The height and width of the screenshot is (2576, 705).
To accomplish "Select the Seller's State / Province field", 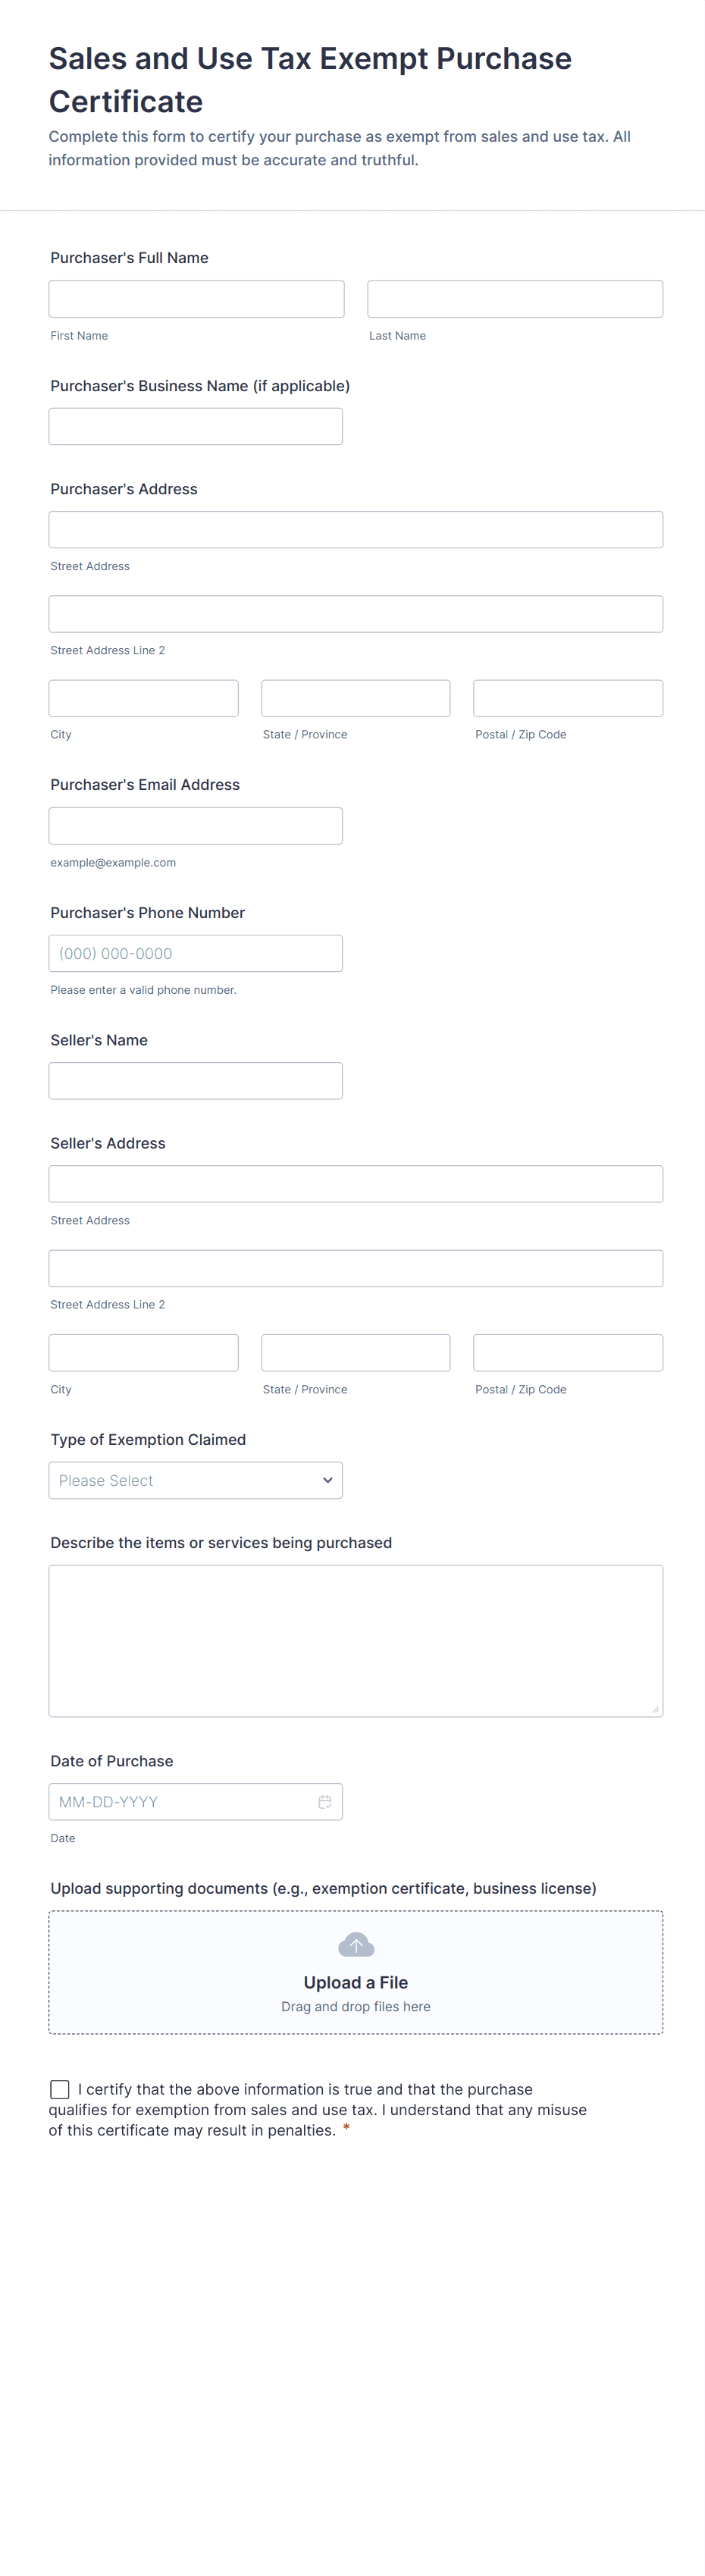I will click(355, 1352).
